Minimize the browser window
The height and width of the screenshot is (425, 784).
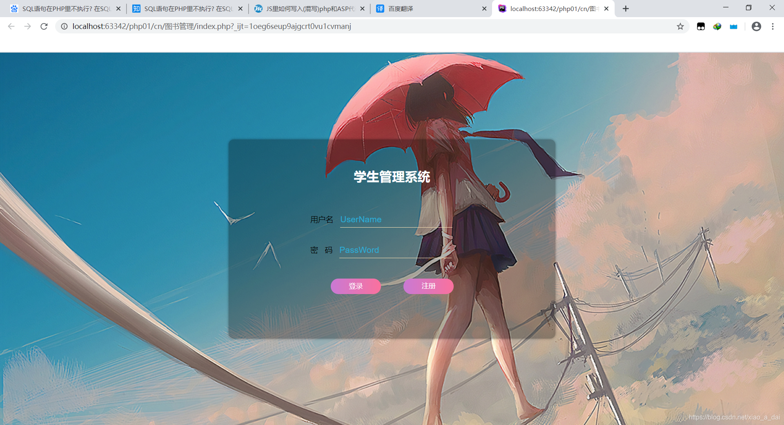[726, 8]
